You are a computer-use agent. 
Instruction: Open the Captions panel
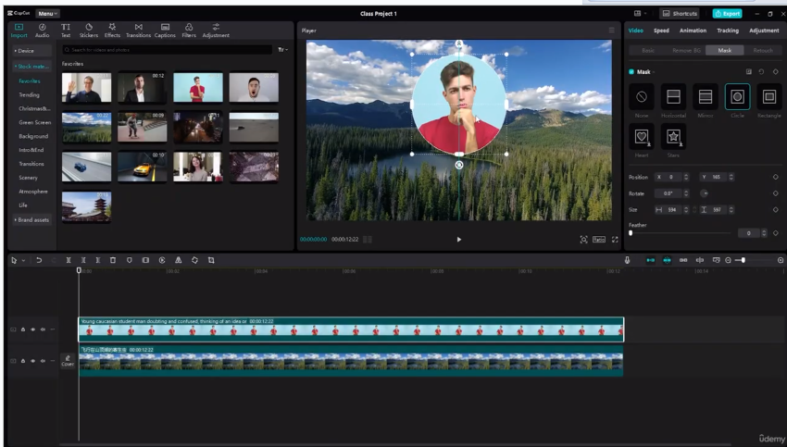pyautogui.click(x=165, y=31)
